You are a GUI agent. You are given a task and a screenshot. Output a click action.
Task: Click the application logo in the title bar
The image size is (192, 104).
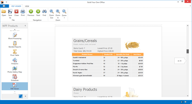(2, 2)
